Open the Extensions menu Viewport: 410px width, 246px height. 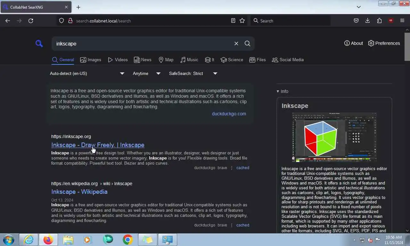click(x=379, y=20)
